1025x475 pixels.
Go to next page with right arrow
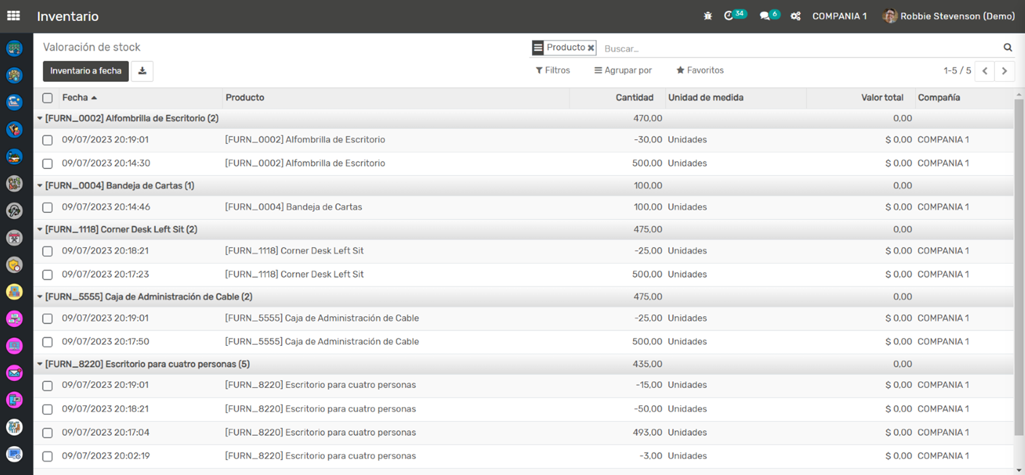[1004, 71]
